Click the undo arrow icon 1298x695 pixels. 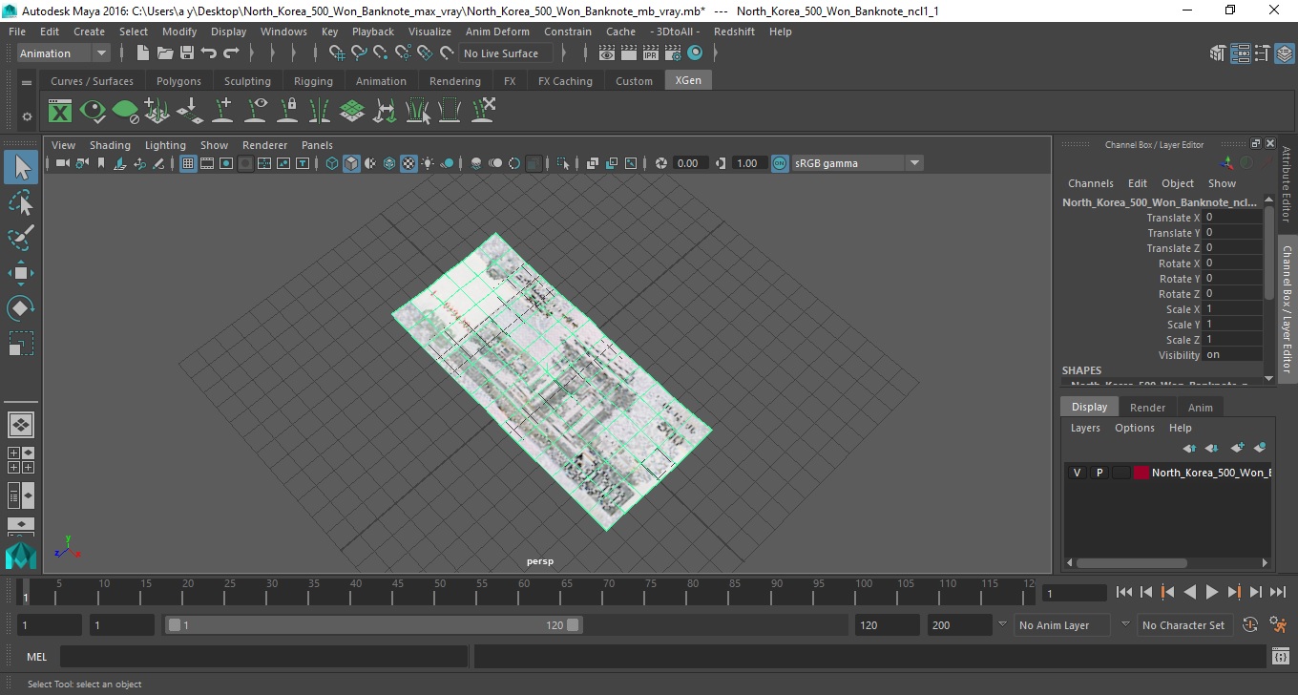tap(209, 53)
